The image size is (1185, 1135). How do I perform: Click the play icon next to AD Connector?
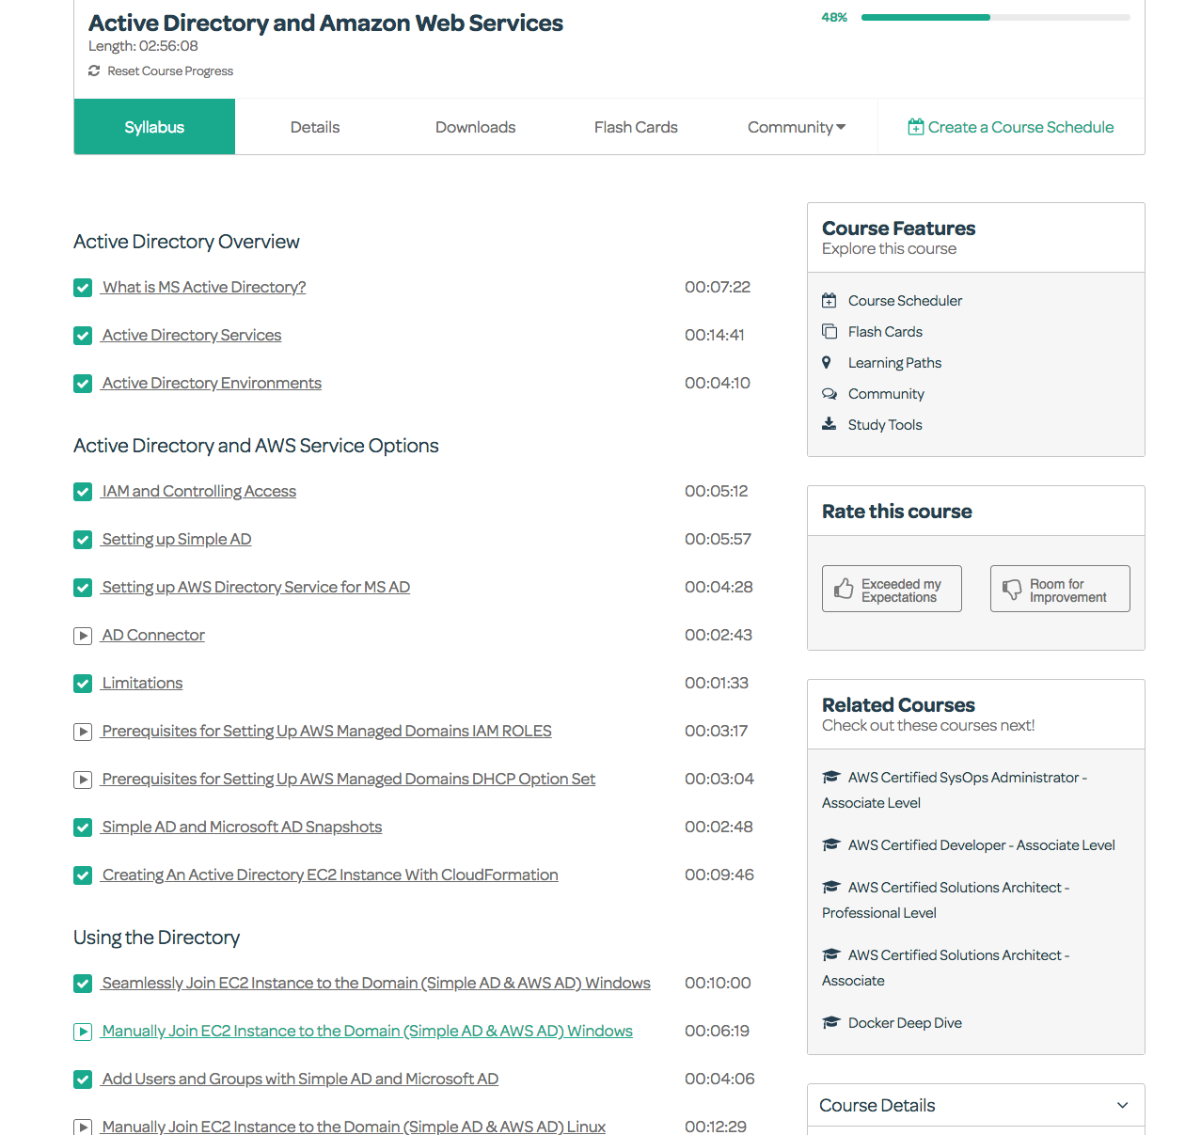(x=83, y=636)
